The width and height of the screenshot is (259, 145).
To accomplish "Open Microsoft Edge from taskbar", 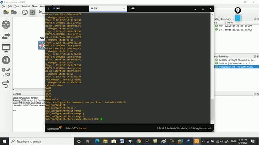I will 97,141.
